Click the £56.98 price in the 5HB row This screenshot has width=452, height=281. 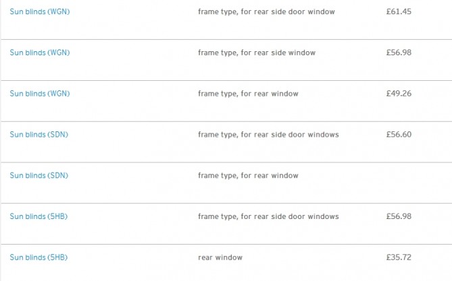tap(399, 216)
